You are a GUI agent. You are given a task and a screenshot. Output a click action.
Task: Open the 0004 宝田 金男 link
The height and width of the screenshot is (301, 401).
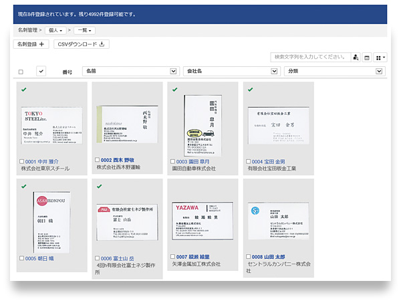click(x=268, y=162)
